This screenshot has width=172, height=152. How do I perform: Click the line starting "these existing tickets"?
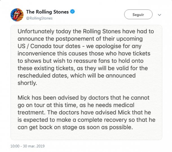(x=86, y=68)
